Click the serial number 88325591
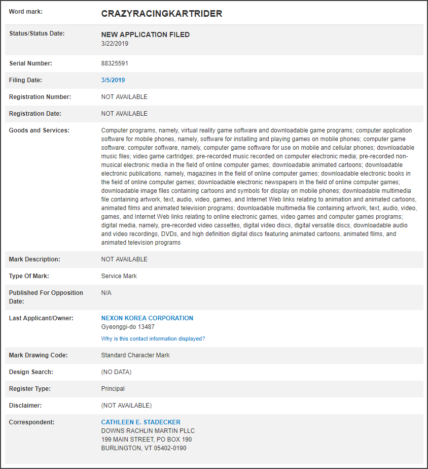The height and width of the screenshot is (469, 428). point(115,63)
